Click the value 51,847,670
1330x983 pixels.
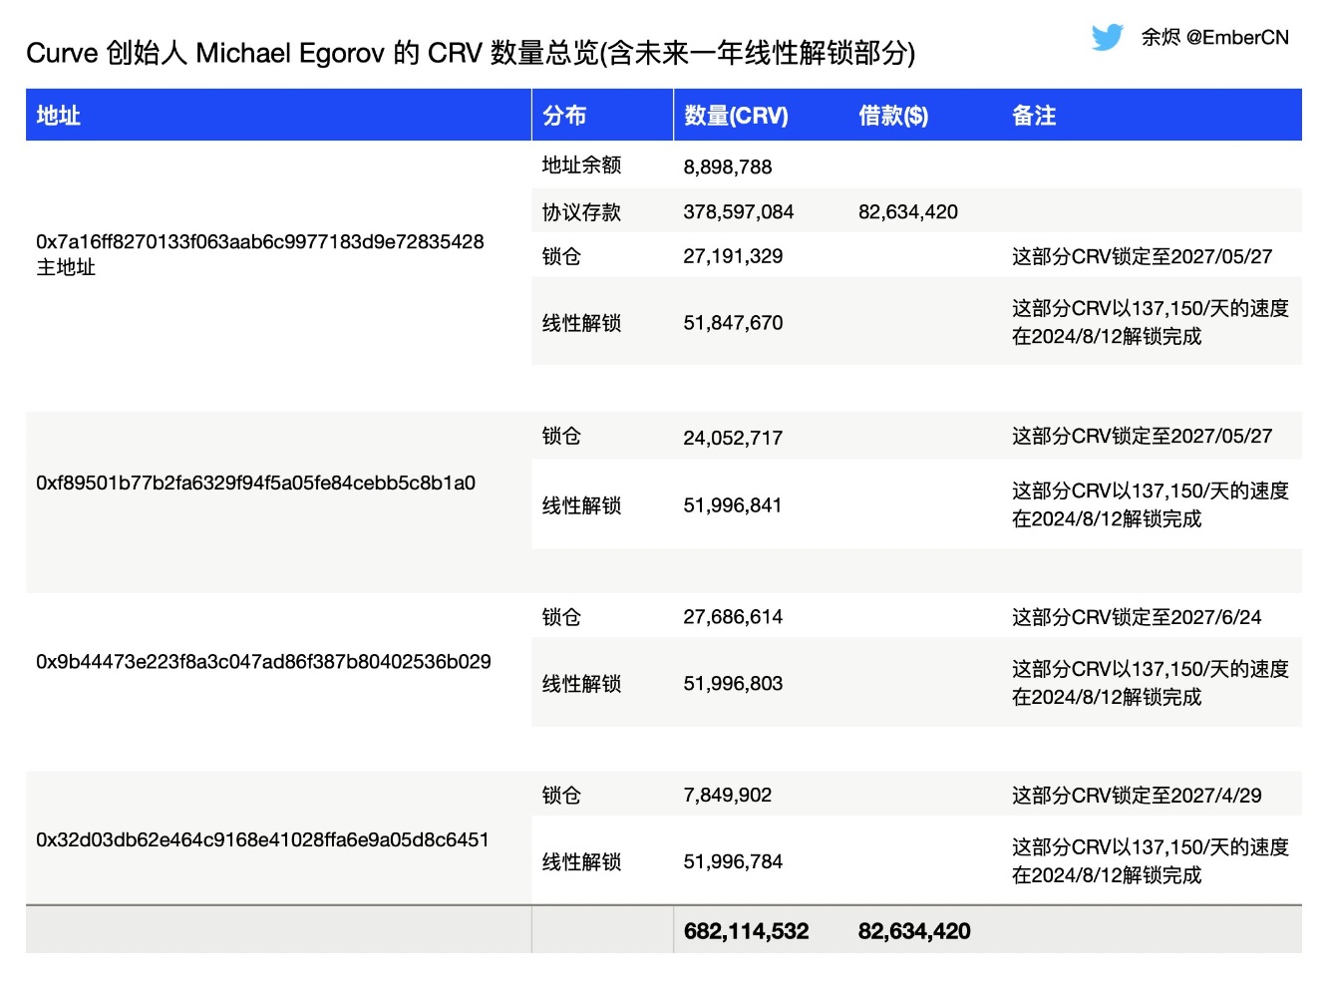coord(733,323)
